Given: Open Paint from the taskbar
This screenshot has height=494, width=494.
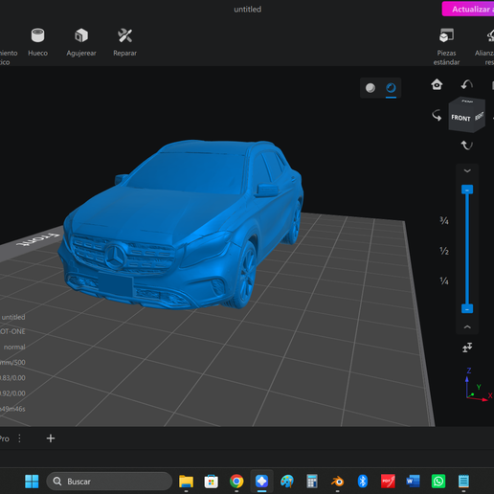Looking at the screenshot, I should [287, 482].
